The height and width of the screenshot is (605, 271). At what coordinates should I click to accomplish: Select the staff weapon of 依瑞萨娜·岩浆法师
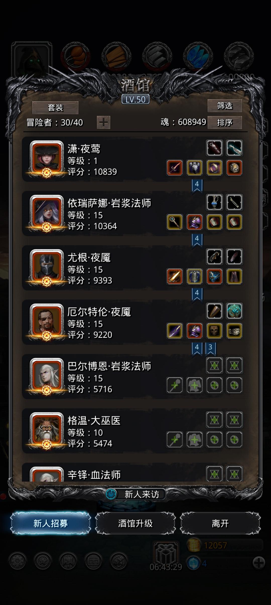(x=175, y=222)
